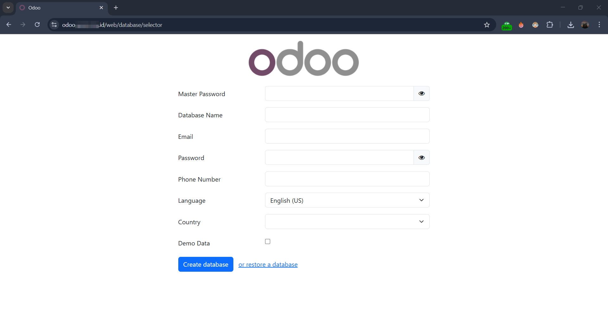Click inside the Database Name field
This screenshot has width=608, height=322.
click(x=347, y=115)
